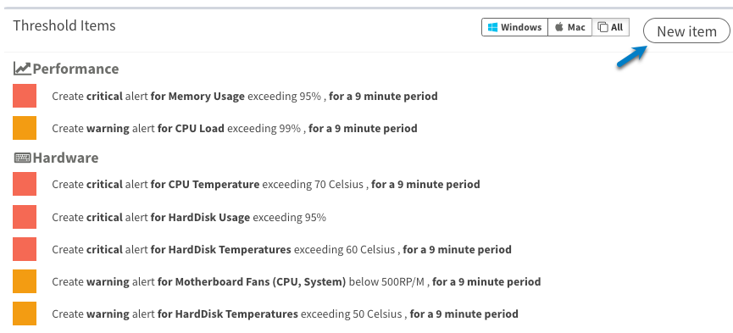Viewport: 733px width, 333px height.
Task: Switch the filter to All platforms
Action: [x=610, y=27]
